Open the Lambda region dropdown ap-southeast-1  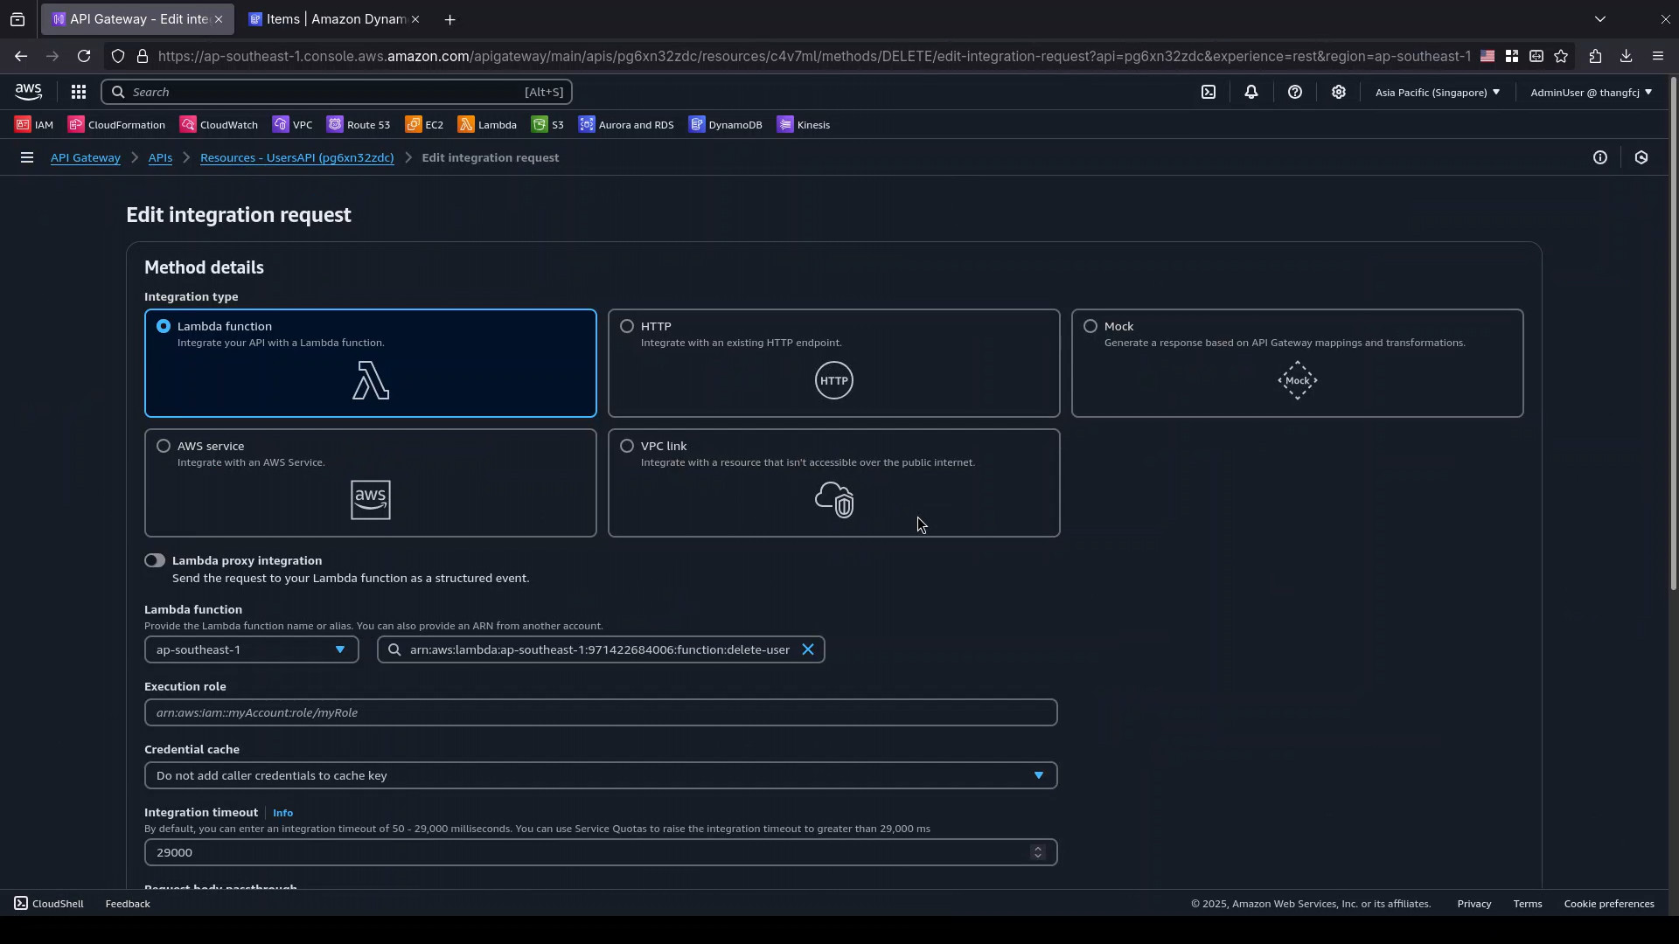click(252, 649)
